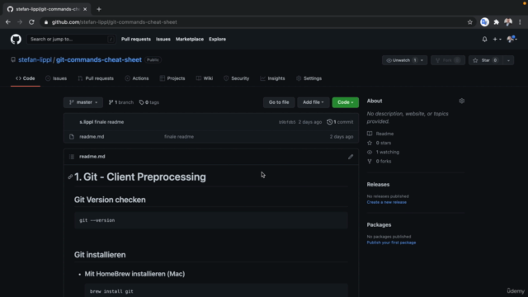Click the 1 branch link
Image resolution: width=528 pixels, height=297 pixels.
(121, 102)
